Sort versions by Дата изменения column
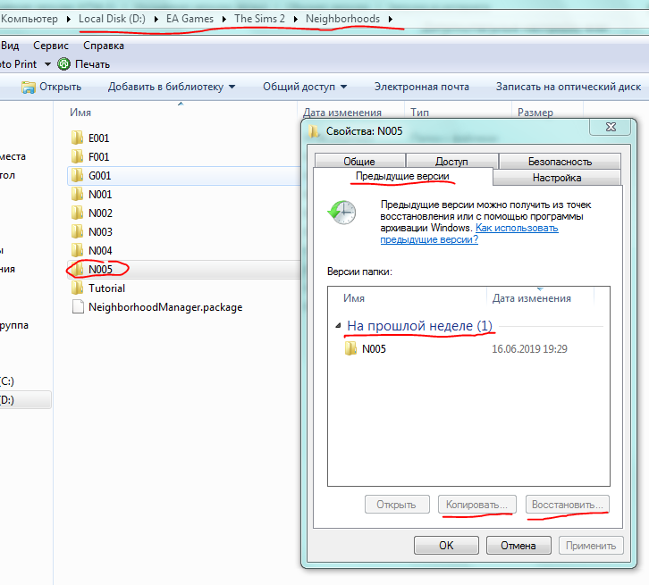 (531, 298)
